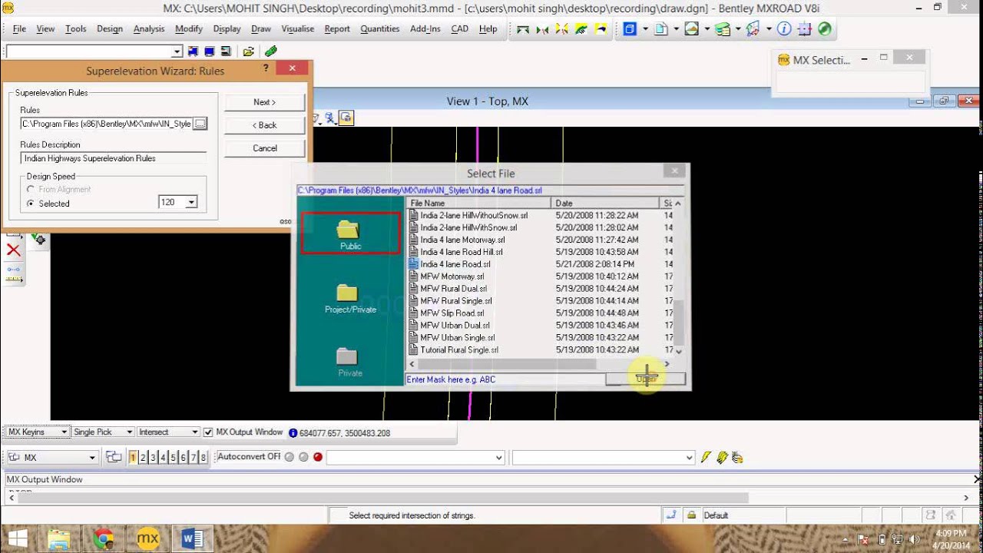
Task: Open the Project/Private folder shortcut
Action: (350, 298)
